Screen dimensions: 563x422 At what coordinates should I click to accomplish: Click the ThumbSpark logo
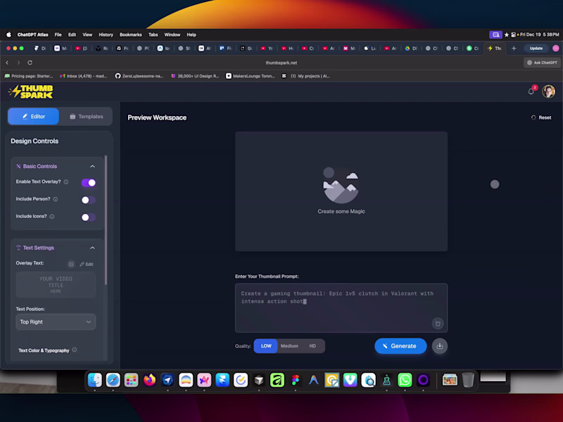click(29, 91)
